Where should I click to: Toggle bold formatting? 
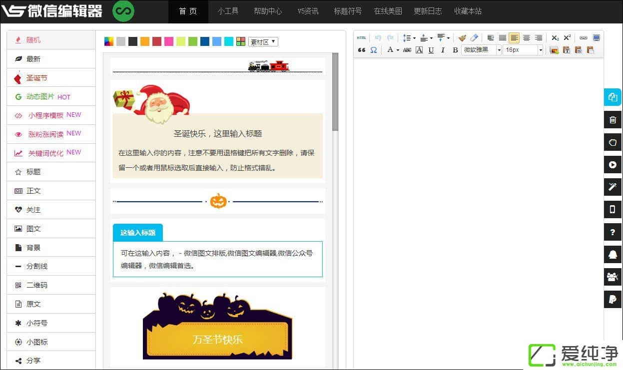coord(455,50)
